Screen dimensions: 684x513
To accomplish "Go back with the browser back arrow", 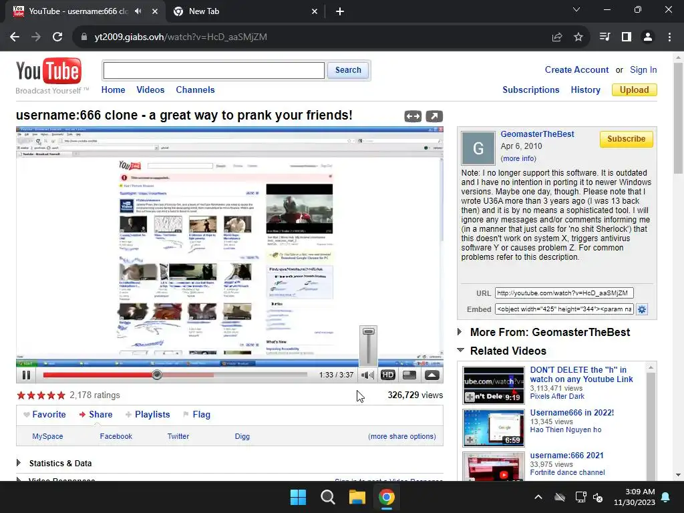I will (15, 37).
